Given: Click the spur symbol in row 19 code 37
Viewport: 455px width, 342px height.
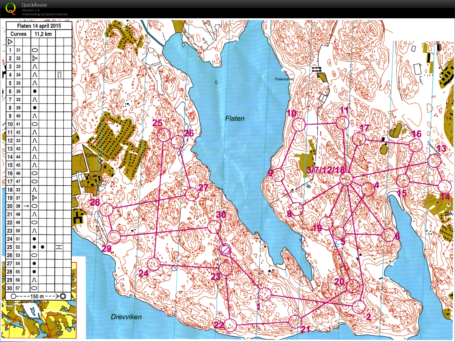Looking at the screenshot, I should pyautogui.click(x=35, y=198).
